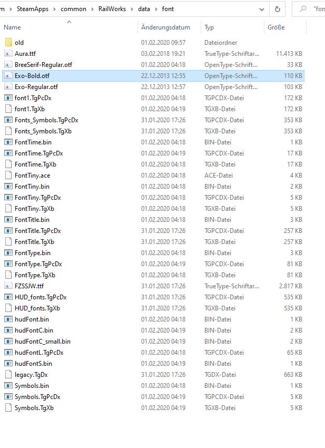Click the search magnifier icon
The width and height of the screenshot is (325, 448).
303,9
